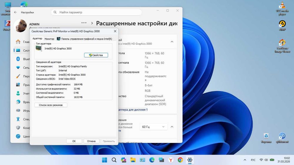Launch Google Chrome from taskbar
Image resolution: width=294 pixels, height=165 pixels.
(180, 160)
